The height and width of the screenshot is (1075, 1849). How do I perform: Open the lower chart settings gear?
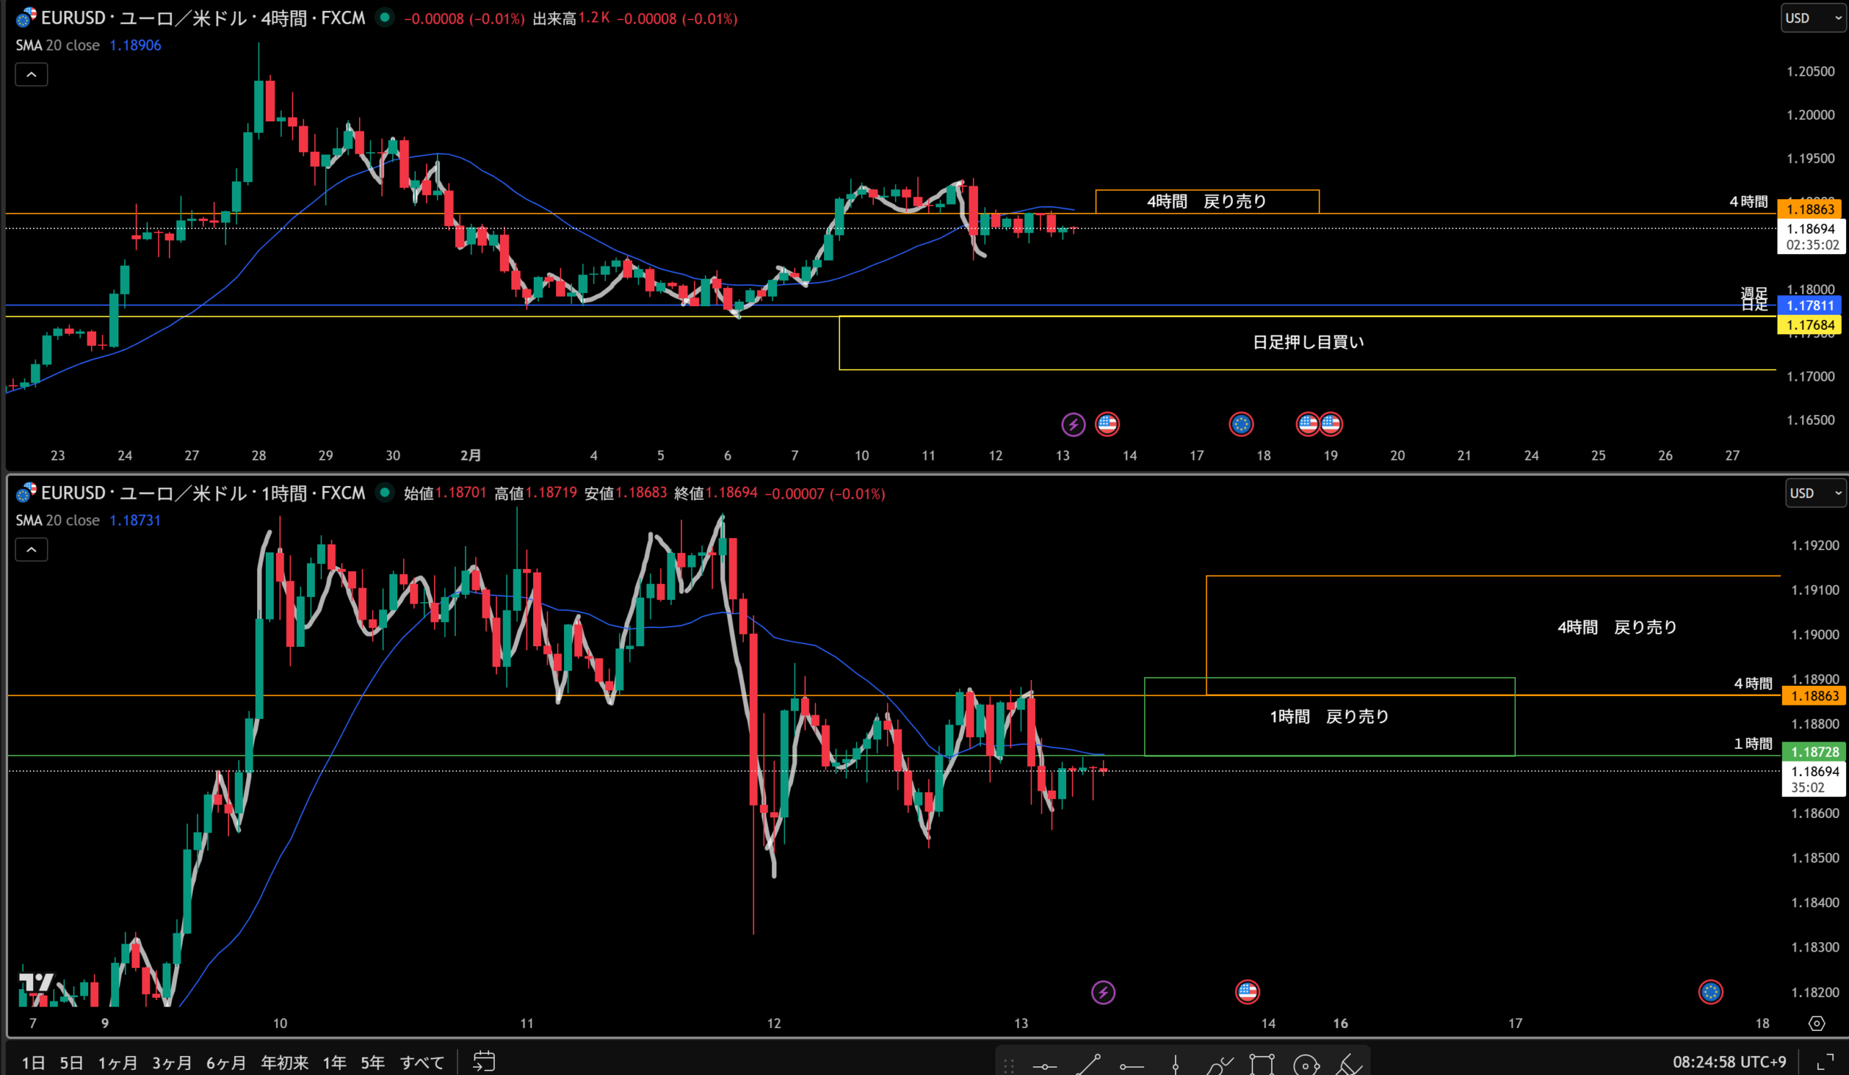[1816, 1023]
